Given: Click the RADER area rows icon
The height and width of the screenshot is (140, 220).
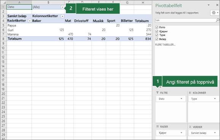Looking at the screenshot, I should point(158,126).
